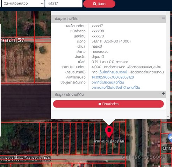Screen dimensions: 172x167
Task: Open จากแปลงที่ดินไปยังสำนักงานที่ดิน directions link
Action: (x=116, y=88)
